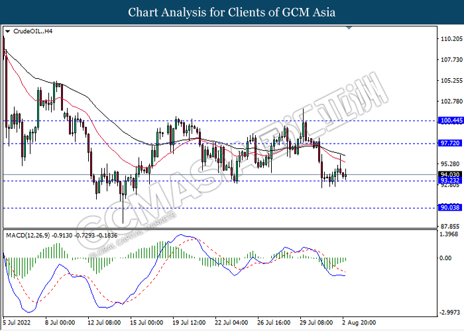This screenshot has width=464, height=331.
Task: Click the 19 Jul 12:00 time label
Action: click(189, 322)
